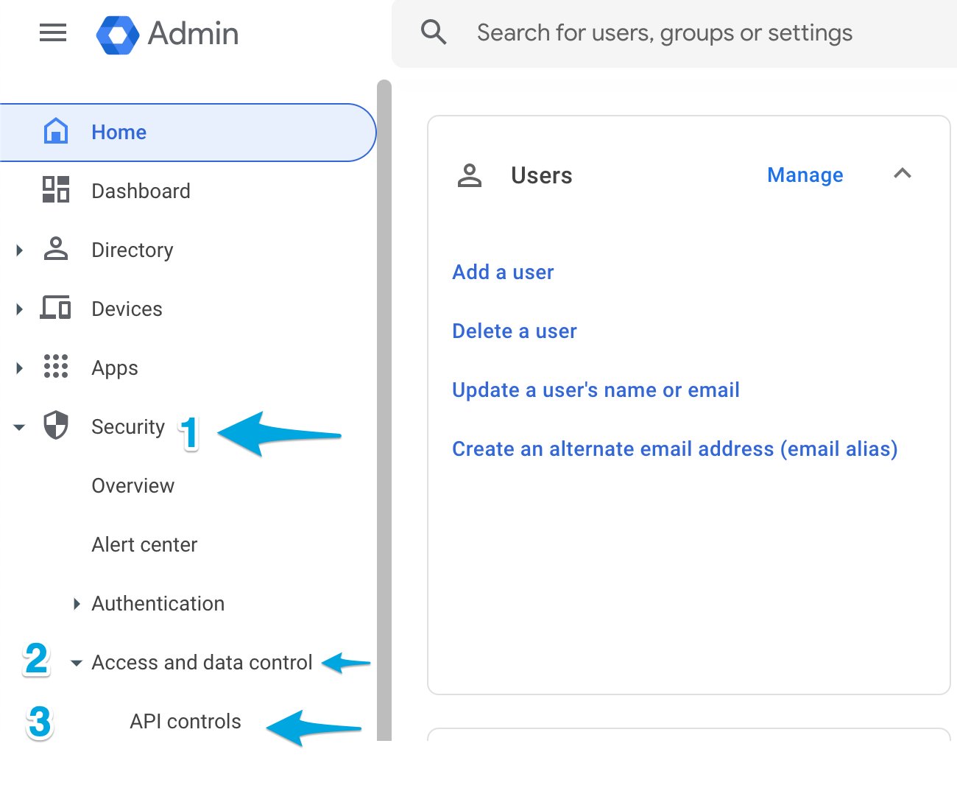Select Home in the sidebar
The image size is (957, 788).
(x=188, y=133)
